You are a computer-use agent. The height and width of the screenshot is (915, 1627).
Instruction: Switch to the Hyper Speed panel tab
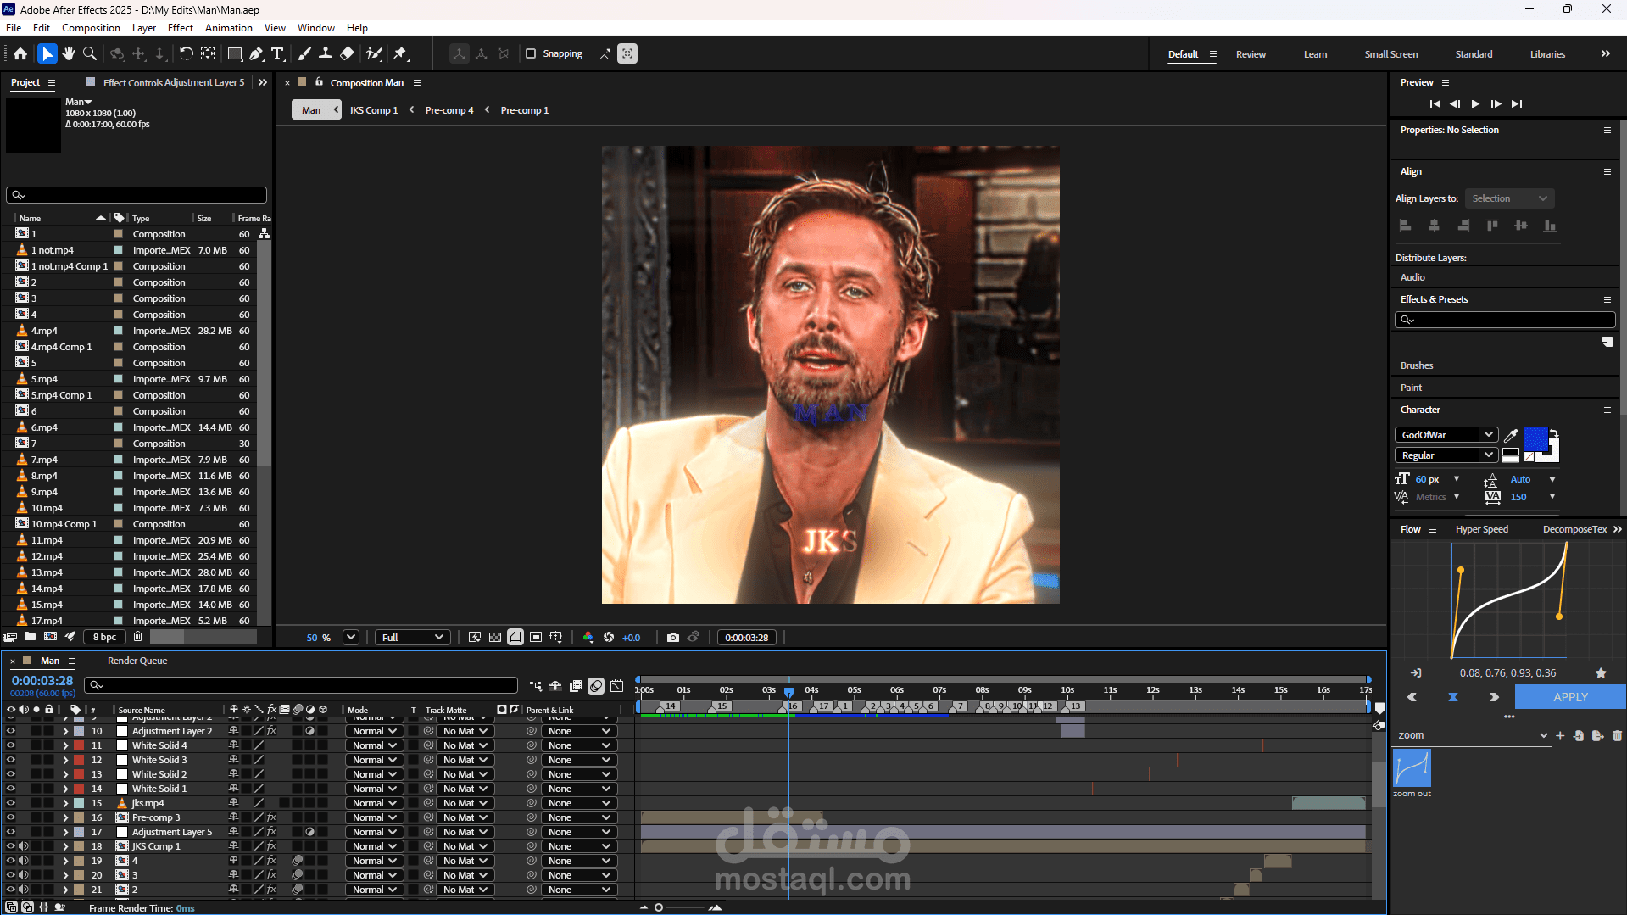[1481, 529]
